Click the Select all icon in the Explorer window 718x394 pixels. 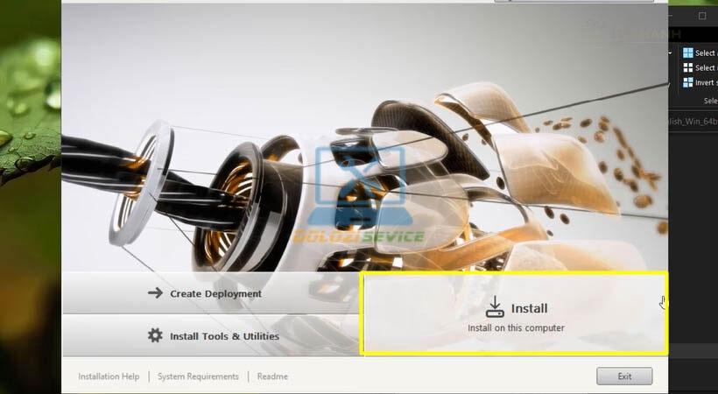pyautogui.click(x=687, y=53)
